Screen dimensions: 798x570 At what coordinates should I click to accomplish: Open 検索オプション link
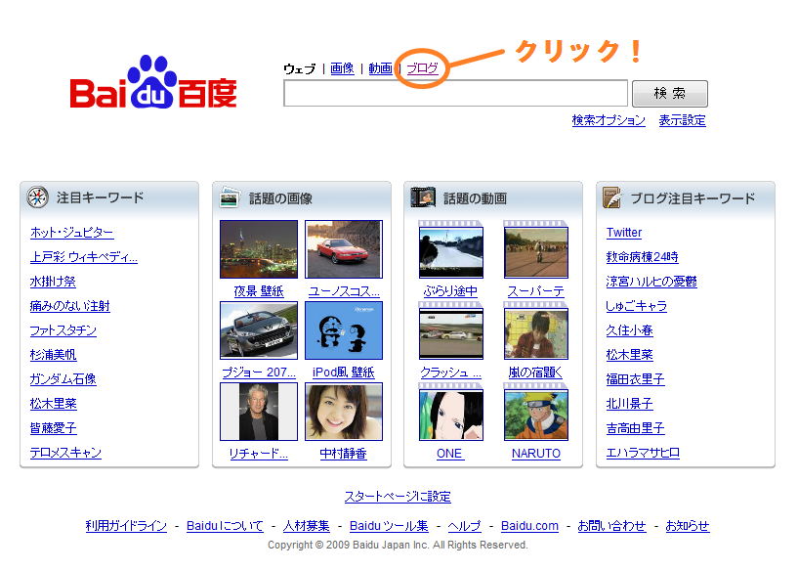pyautogui.click(x=609, y=120)
